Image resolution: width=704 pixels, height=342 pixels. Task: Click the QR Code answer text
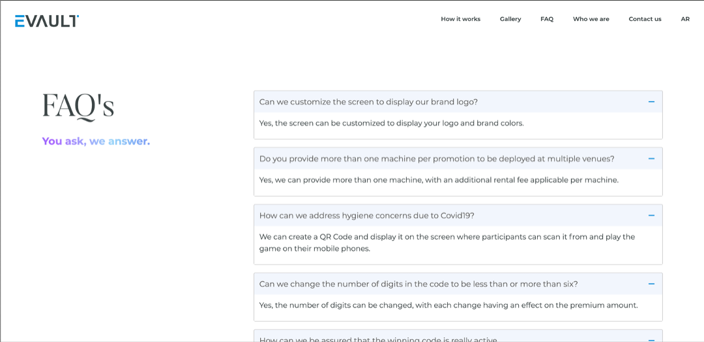(447, 242)
